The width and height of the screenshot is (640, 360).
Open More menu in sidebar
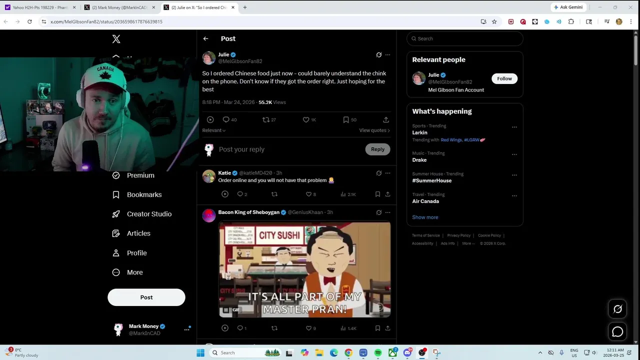coord(127,272)
